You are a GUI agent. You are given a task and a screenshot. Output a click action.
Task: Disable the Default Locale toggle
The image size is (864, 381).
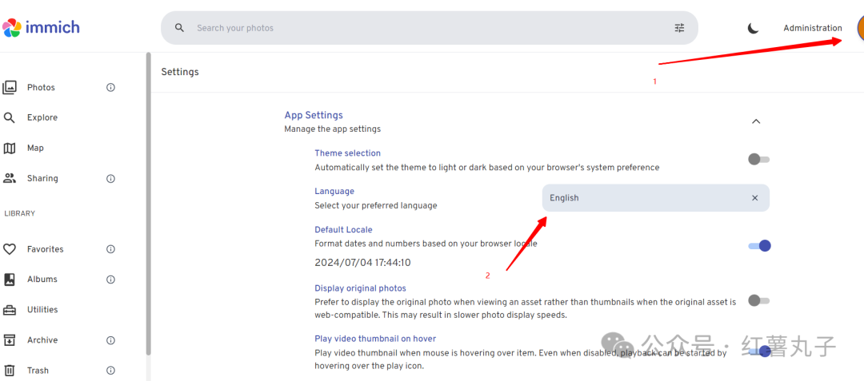click(759, 246)
